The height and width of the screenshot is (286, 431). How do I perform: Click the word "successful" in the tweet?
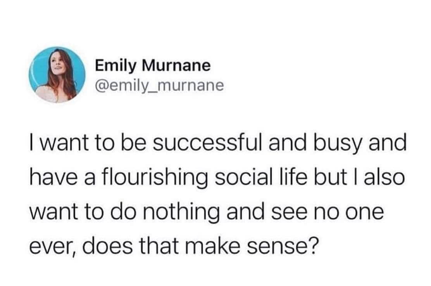pos(207,143)
